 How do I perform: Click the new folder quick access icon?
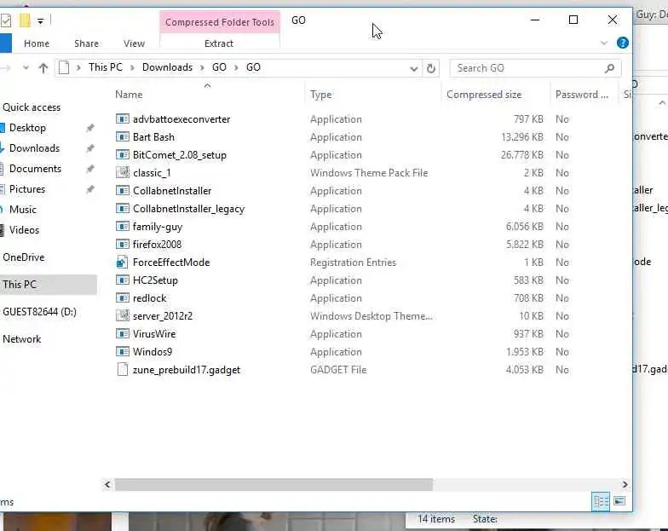click(x=26, y=20)
